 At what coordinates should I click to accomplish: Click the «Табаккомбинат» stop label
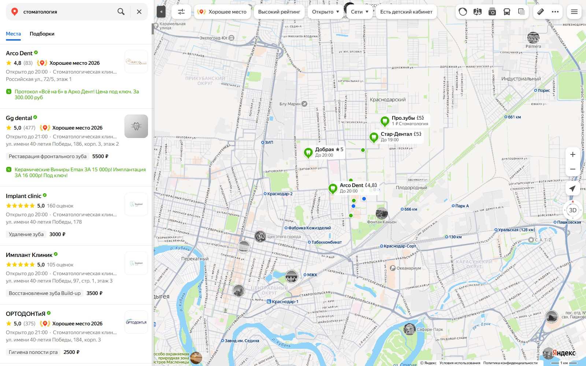click(326, 242)
